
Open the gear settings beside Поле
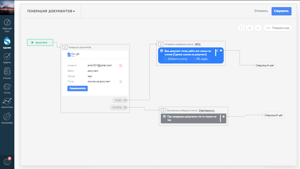121,82
